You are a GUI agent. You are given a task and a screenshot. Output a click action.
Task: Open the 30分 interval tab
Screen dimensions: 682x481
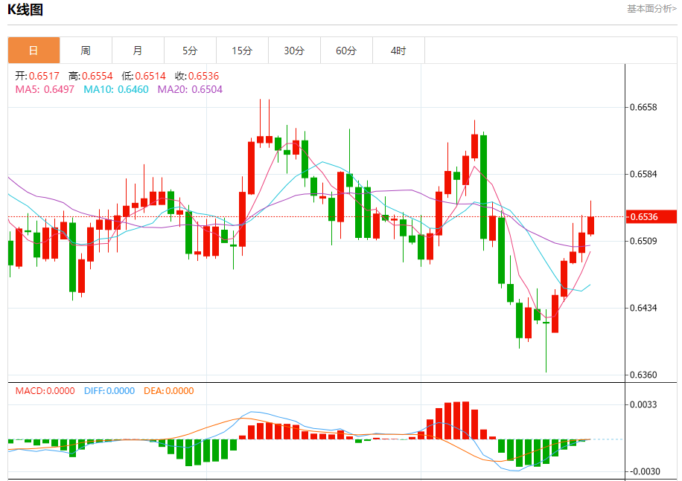(x=294, y=51)
